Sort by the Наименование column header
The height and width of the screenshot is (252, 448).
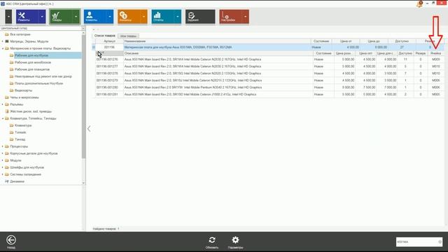[218, 41]
